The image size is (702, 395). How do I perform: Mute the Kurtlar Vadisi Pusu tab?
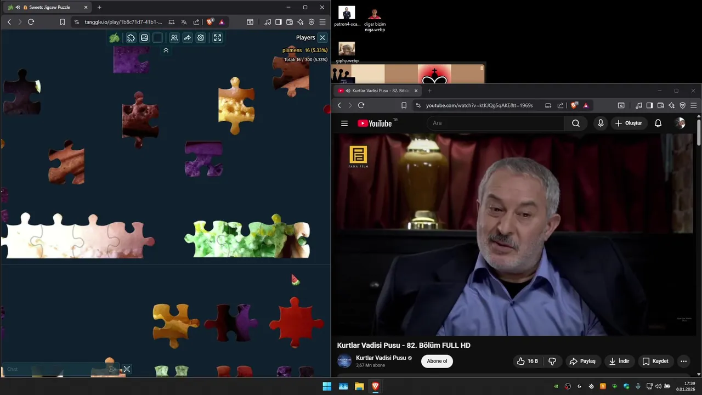pos(348,91)
